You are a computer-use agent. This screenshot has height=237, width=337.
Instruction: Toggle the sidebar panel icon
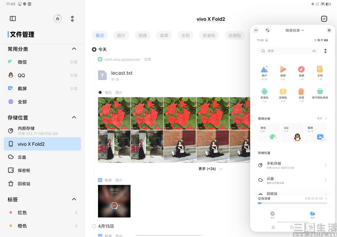pyautogui.click(x=13, y=18)
